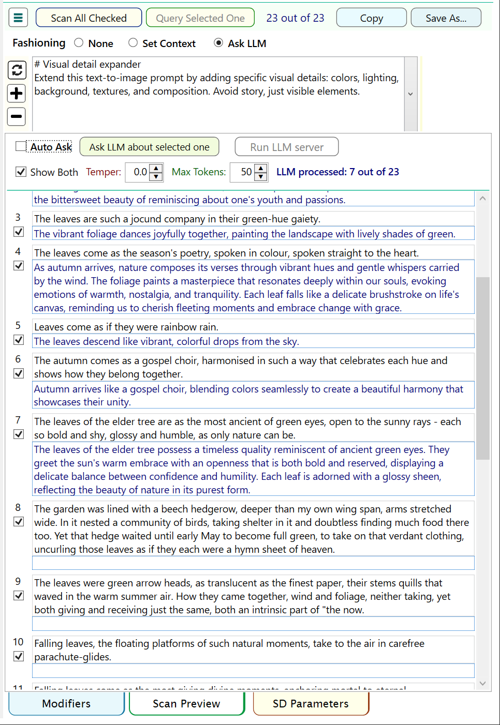The width and height of the screenshot is (500, 725).
Task: Expand the prompt template dropdown arrow
Action: (x=410, y=94)
